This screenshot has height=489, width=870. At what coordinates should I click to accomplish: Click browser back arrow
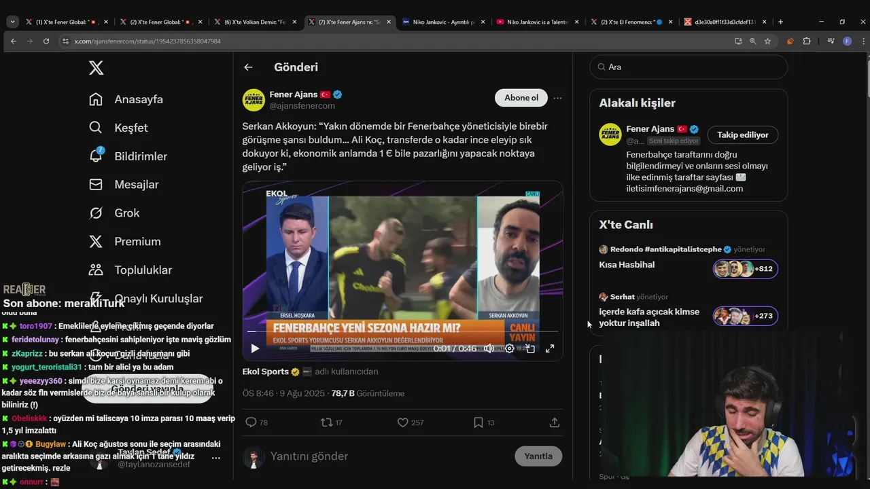[14, 41]
